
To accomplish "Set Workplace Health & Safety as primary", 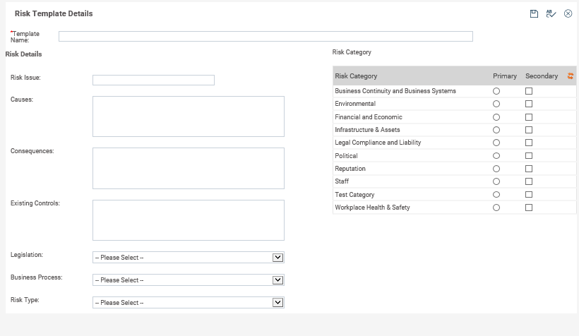I will click(496, 208).
